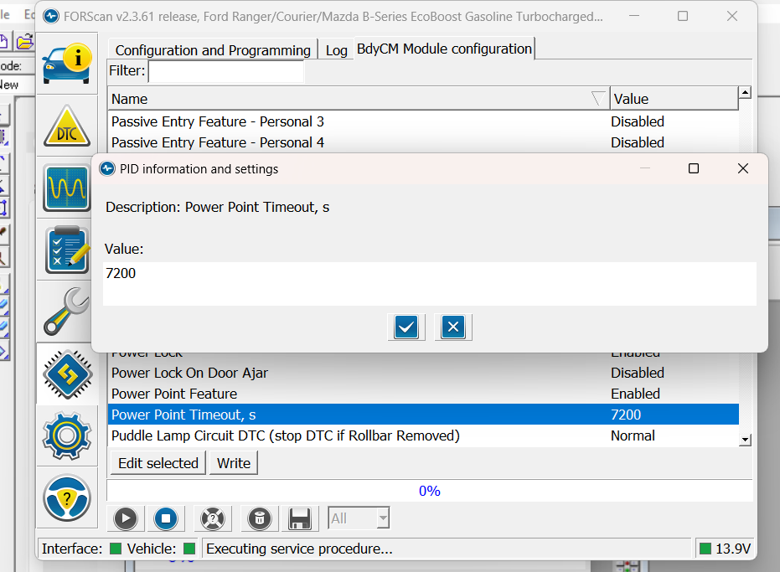The height and width of the screenshot is (572, 780).
Task: Click the Filter input field
Action: tap(226, 71)
